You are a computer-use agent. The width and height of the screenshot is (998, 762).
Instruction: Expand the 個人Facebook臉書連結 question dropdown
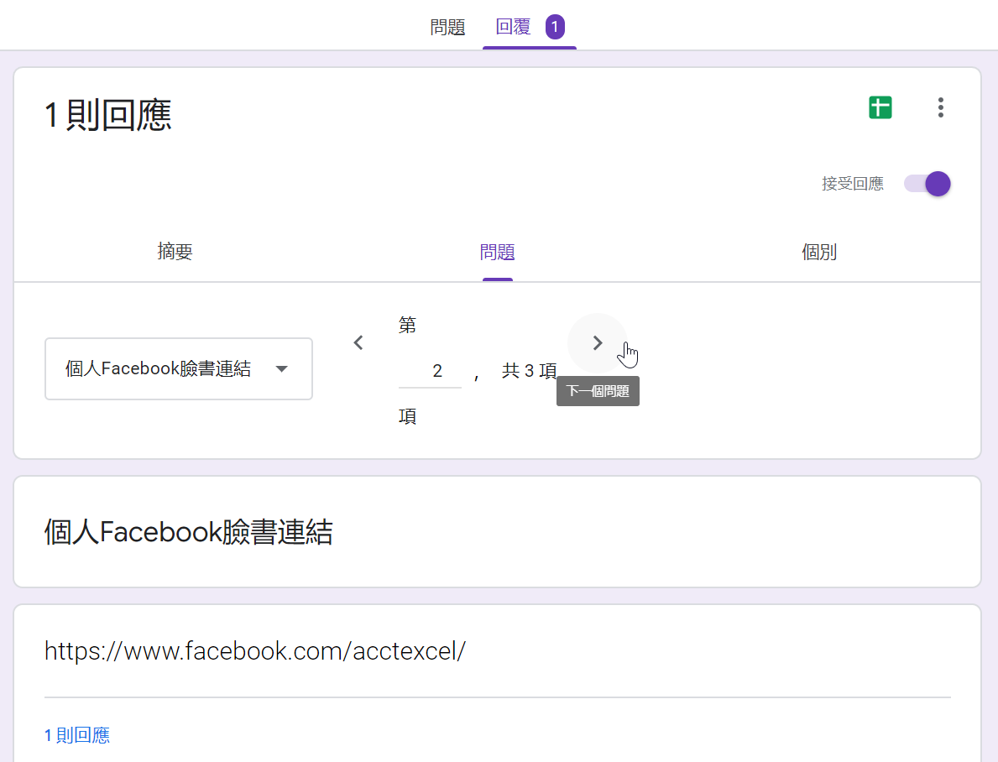[178, 368]
